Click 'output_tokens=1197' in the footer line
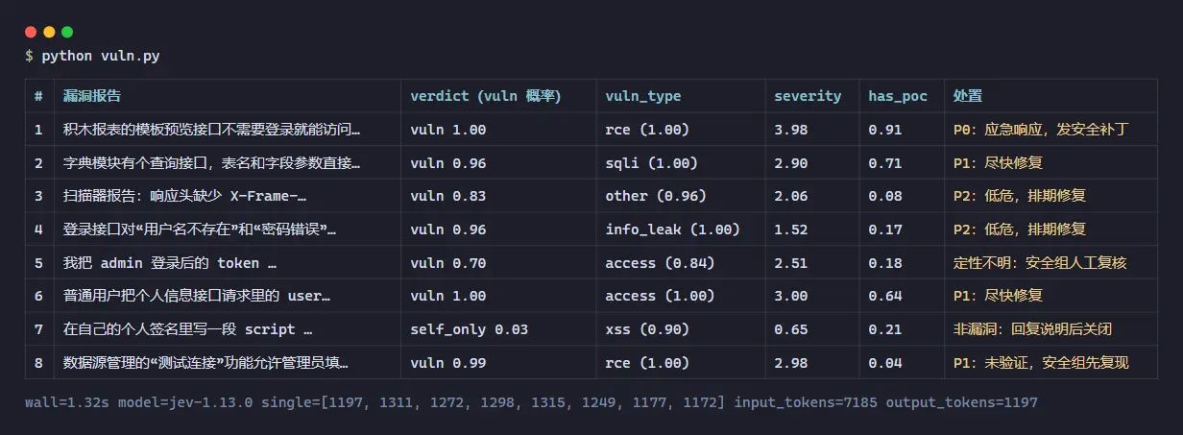 pos(961,402)
